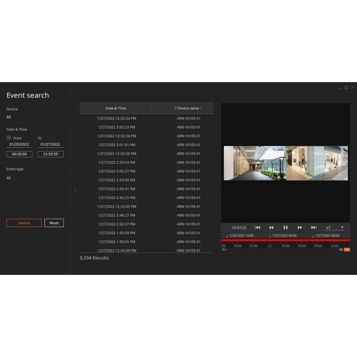357x357 pixels.
Task: Select the event at 1/27/2022 12:52:24 PM
Action: [116, 118]
